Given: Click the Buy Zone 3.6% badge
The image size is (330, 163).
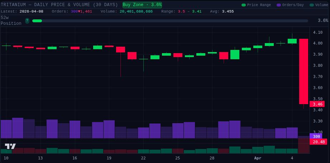Looking at the screenshot, I should click(x=142, y=5).
